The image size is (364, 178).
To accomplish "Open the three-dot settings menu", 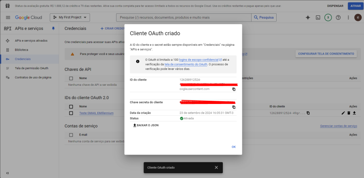I will (x=348, y=17).
